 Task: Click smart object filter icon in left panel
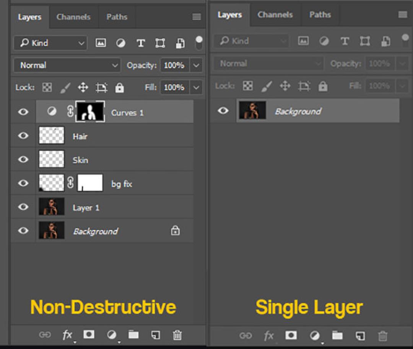(180, 43)
